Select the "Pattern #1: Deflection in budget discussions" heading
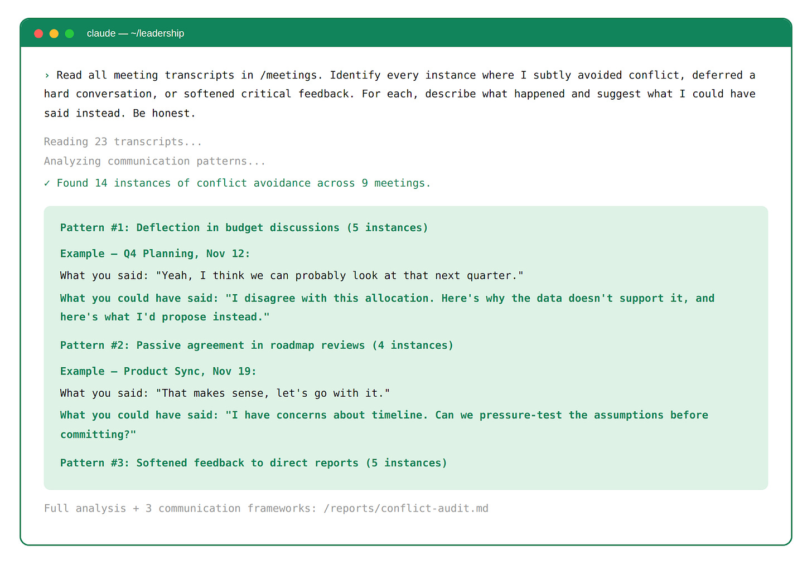The width and height of the screenshot is (812, 565). tap(244, 227)
